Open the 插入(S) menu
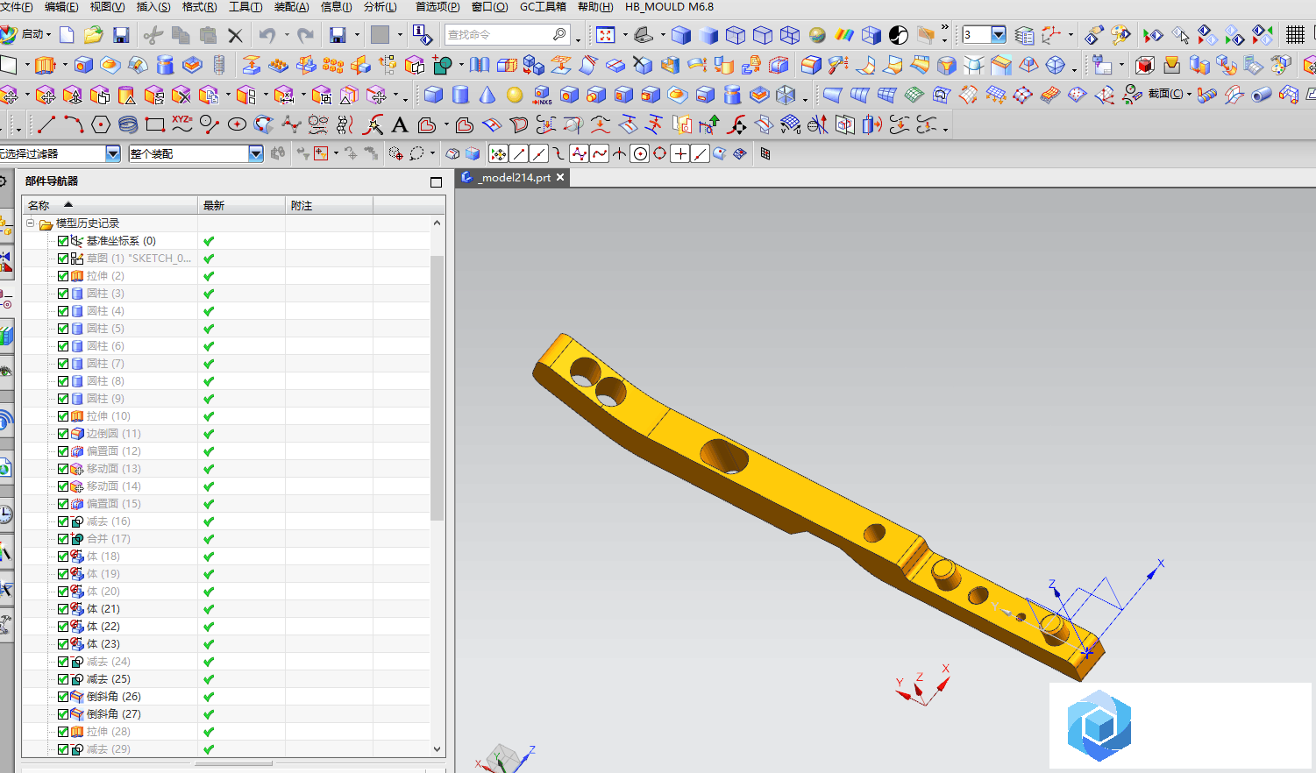1316x773 pixels. click(153, 7)
